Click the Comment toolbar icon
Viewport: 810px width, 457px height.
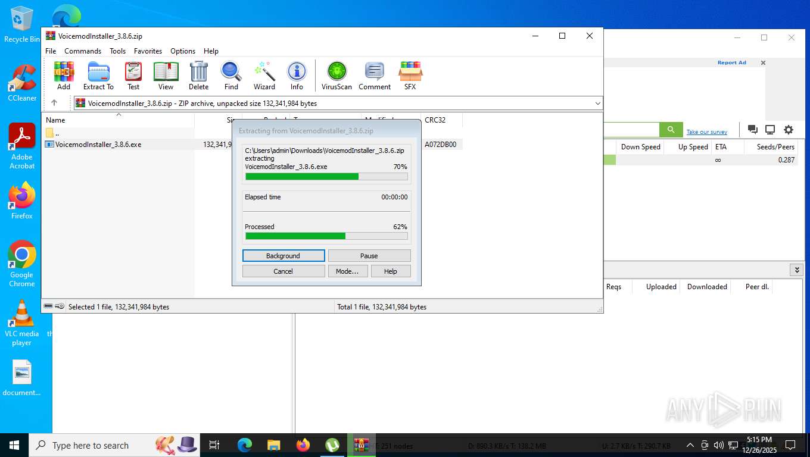point(375,76)
